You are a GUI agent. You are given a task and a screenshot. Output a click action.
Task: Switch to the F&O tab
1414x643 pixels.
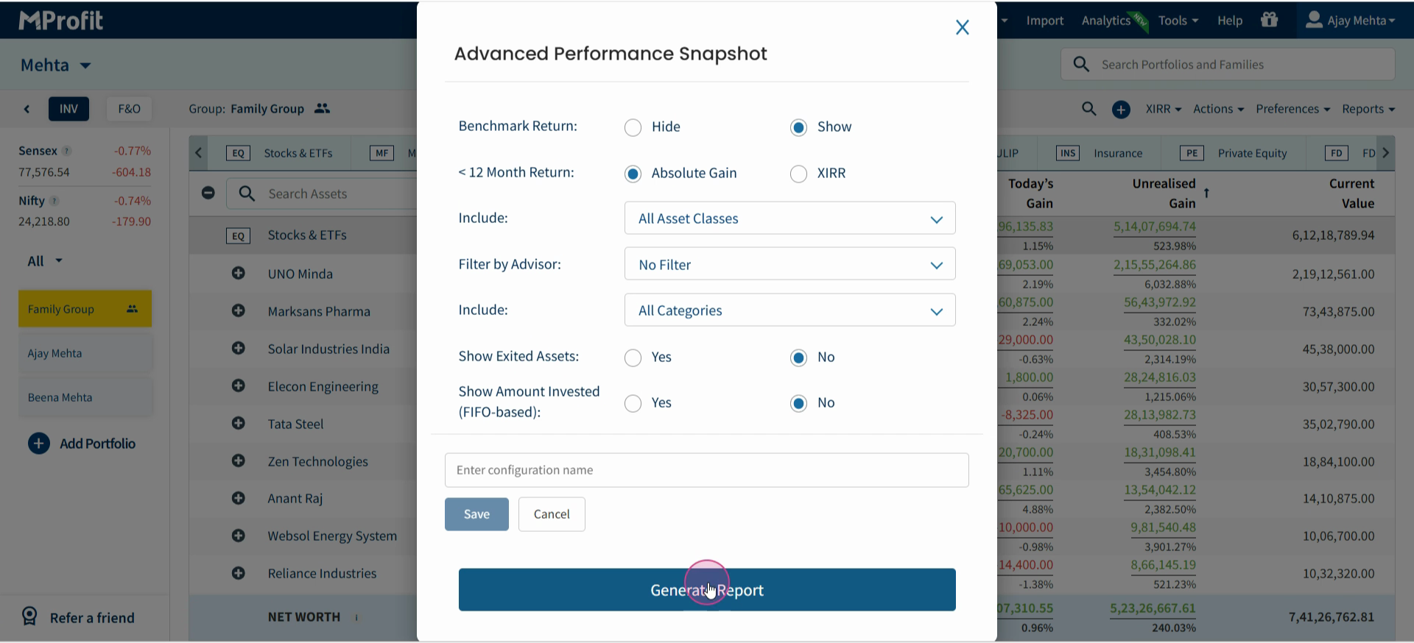pyautogui.click(x=129, y=109)
